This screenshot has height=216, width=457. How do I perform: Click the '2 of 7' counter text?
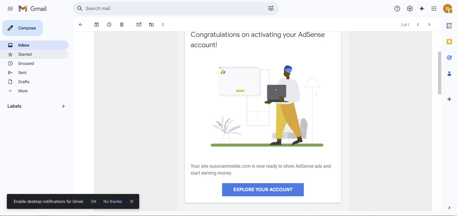405,25
